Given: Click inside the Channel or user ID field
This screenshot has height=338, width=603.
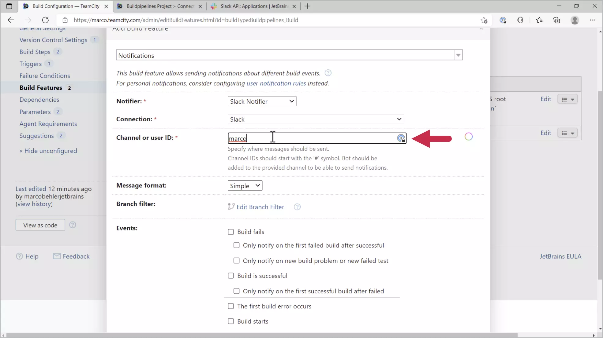Looking at the screenshot, I should (306, 138).
